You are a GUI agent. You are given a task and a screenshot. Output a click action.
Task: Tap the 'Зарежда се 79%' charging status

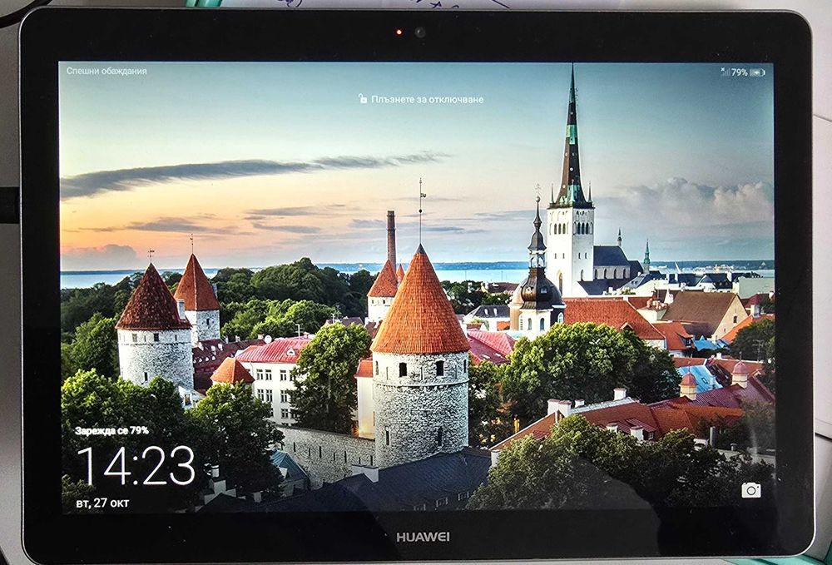pos(111,430)
